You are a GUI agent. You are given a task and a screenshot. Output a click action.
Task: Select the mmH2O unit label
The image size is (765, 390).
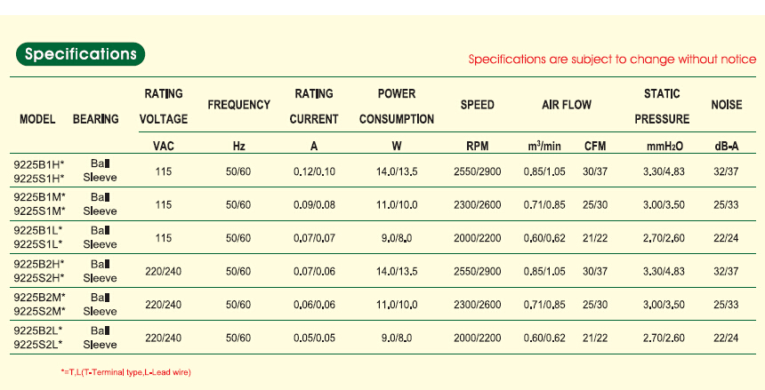(x=662, y=146)
